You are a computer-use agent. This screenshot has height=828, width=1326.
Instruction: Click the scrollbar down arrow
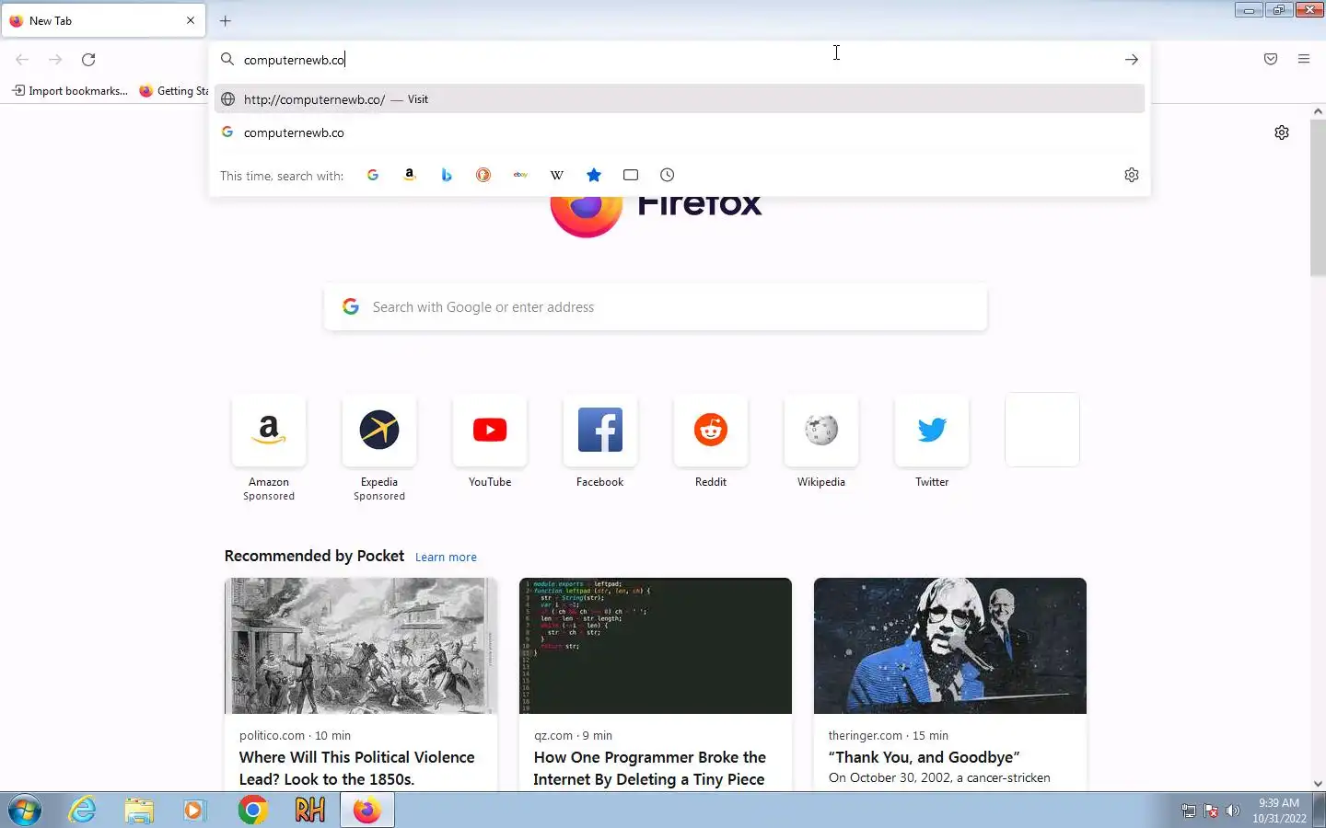click(1318, 784)
